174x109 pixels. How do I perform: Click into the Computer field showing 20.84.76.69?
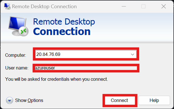click(86, 54)
